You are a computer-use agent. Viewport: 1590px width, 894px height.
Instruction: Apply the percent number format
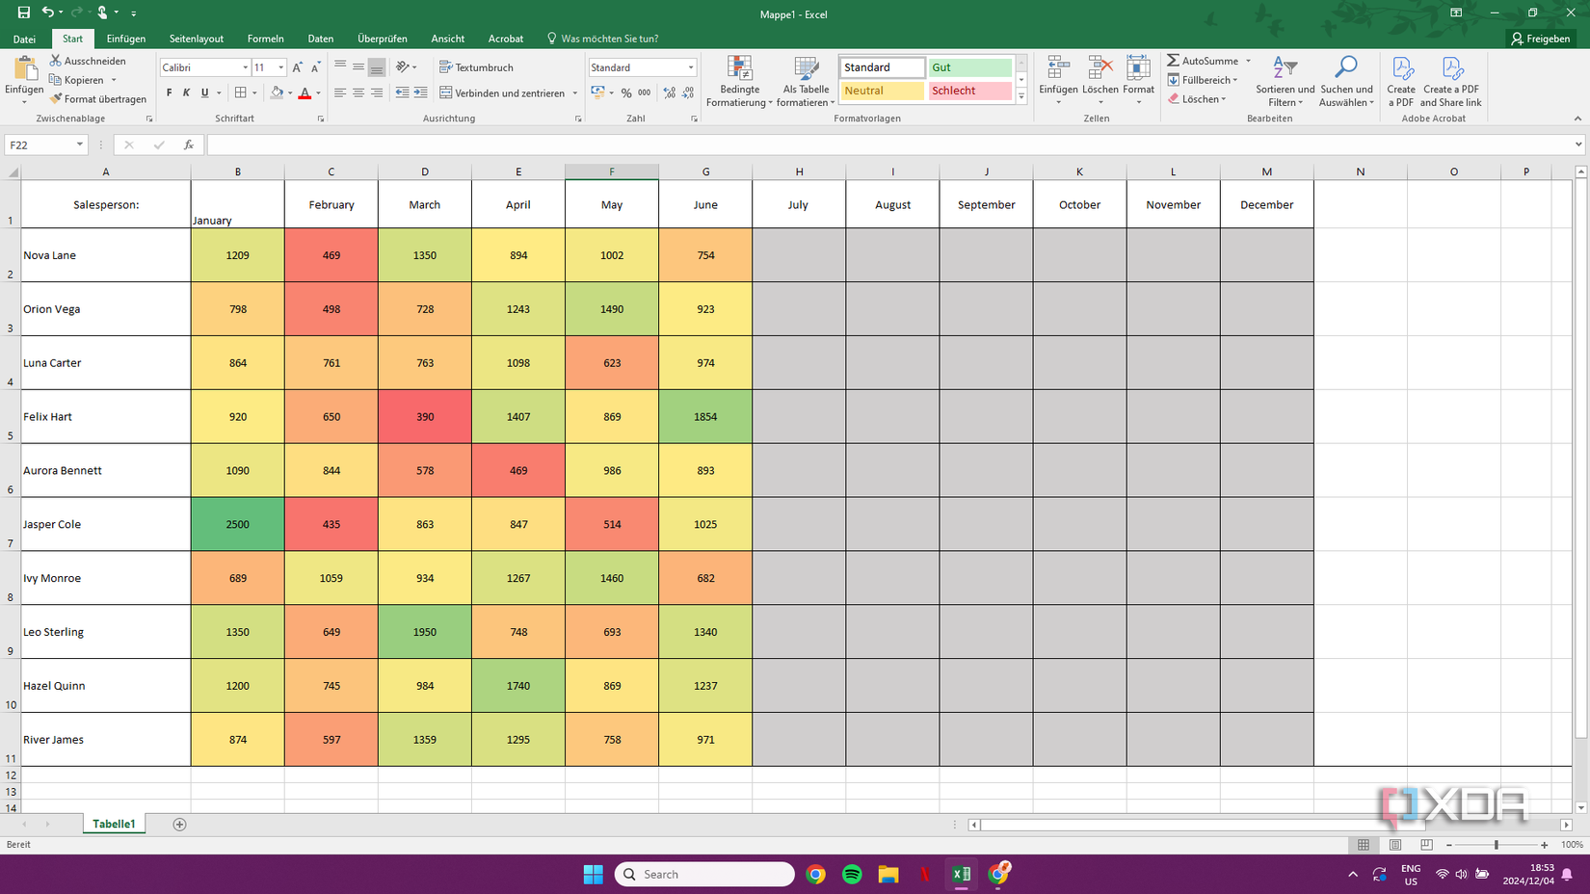(626, 92)
